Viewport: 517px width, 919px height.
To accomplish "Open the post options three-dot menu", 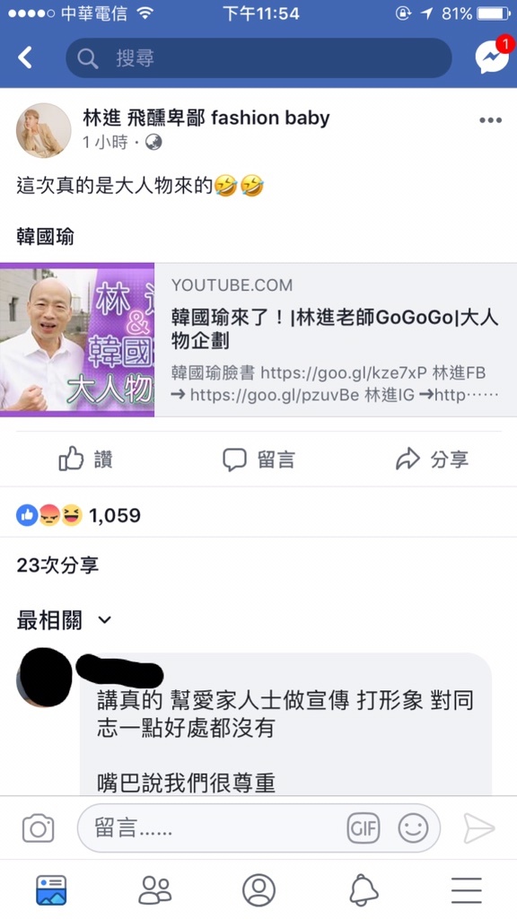I will 490,120.
